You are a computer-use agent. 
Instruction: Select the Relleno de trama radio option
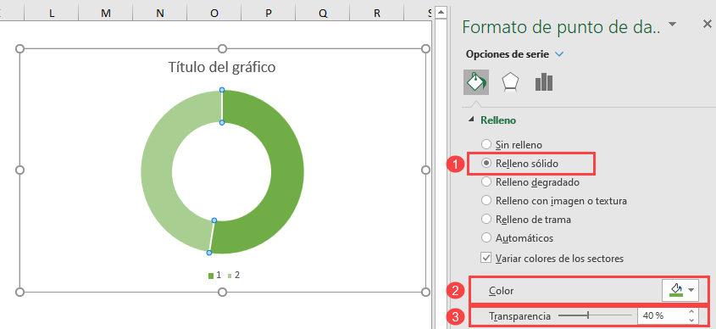point(486,220)
